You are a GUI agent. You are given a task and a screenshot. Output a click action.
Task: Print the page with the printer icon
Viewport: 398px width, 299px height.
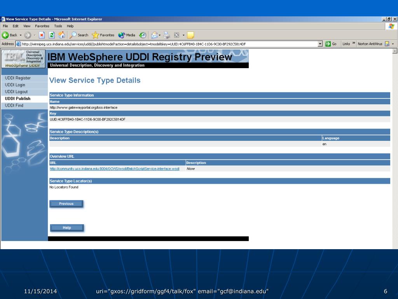(x=166, y=35)
